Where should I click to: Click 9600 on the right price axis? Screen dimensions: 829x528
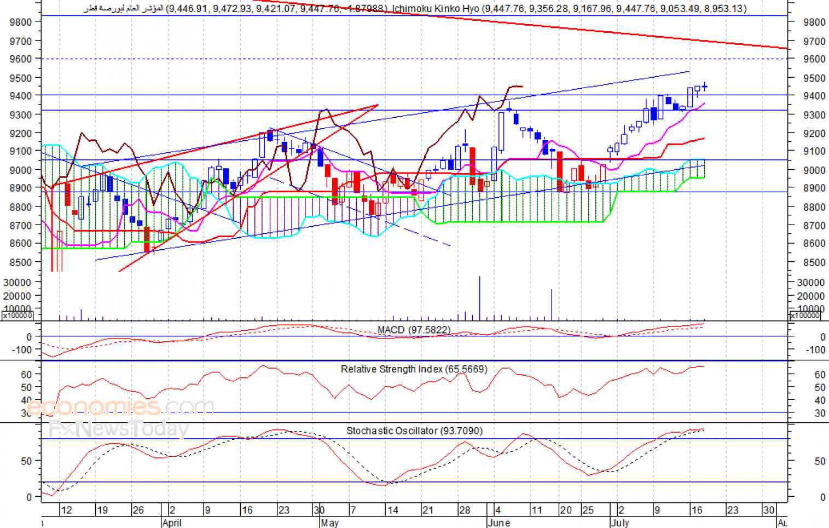(814, 59)
